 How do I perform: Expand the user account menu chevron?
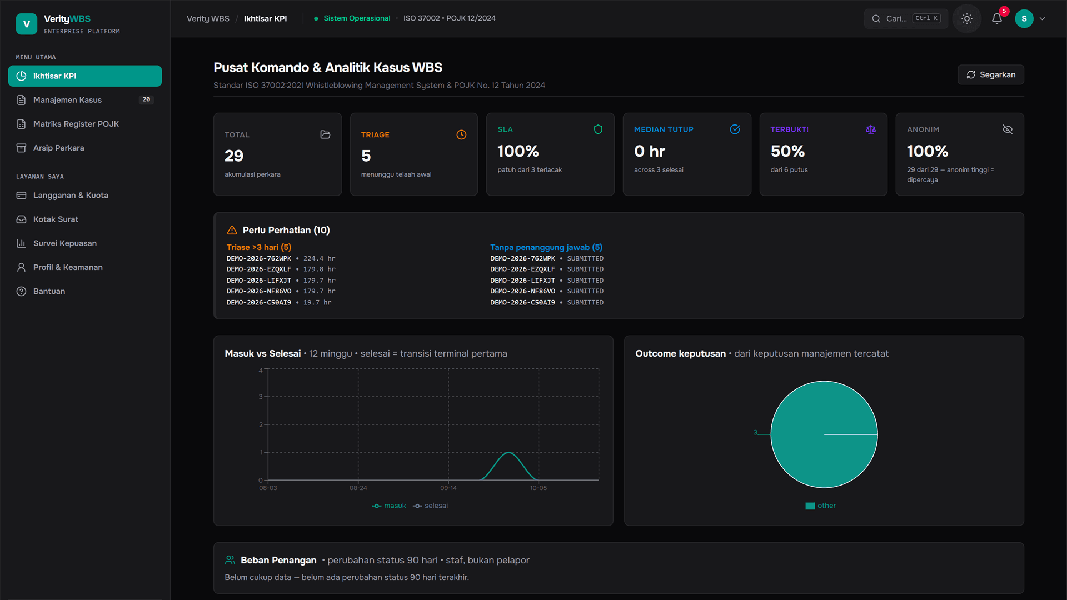(1043, 19)
